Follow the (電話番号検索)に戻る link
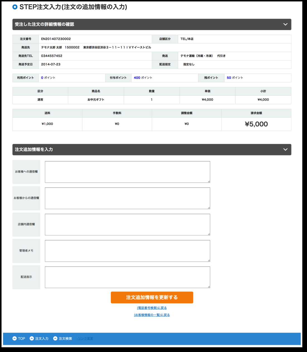The width and height of the screenshot is (307, 352). click(152, 308)
